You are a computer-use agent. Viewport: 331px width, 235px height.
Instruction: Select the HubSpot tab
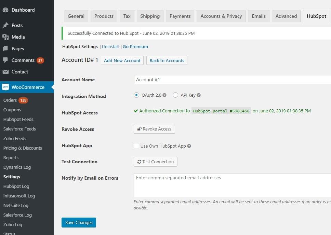(x=316, y=16)
